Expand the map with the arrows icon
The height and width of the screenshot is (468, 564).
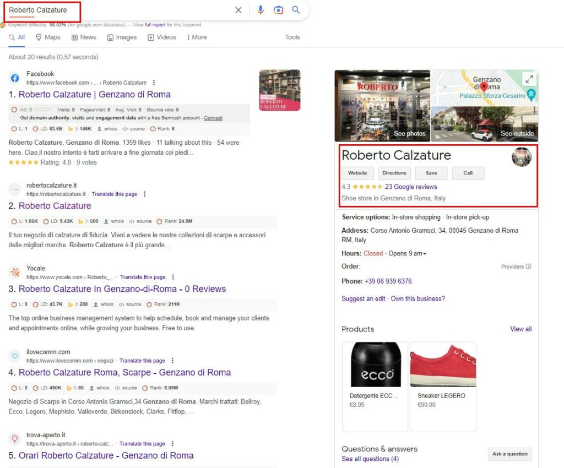(529, 79)
